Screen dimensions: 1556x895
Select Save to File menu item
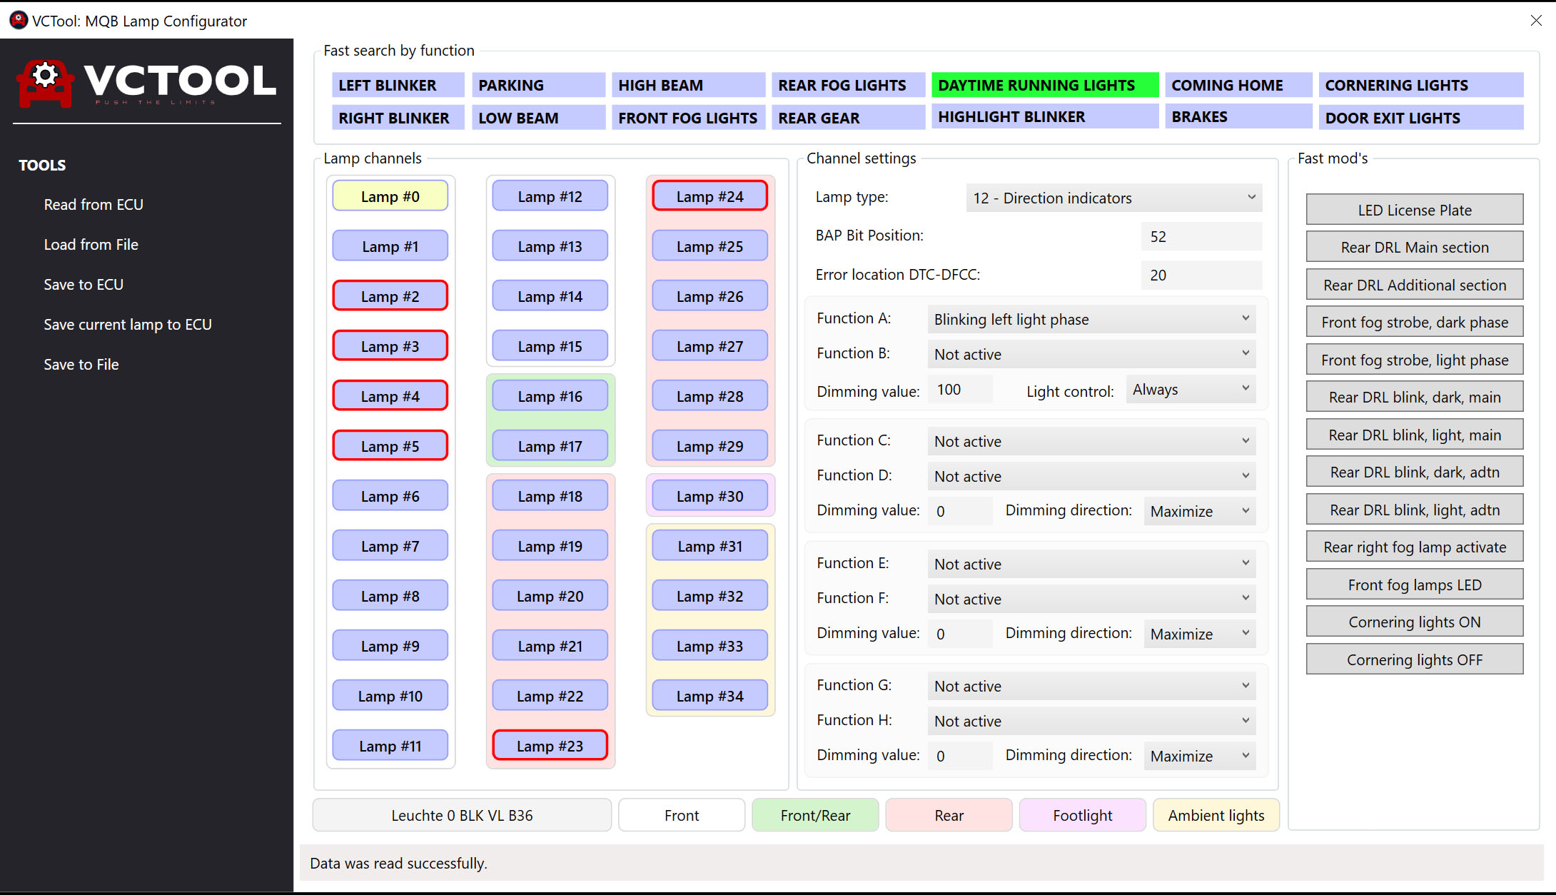pyautogui.click(x=81, y=365)
